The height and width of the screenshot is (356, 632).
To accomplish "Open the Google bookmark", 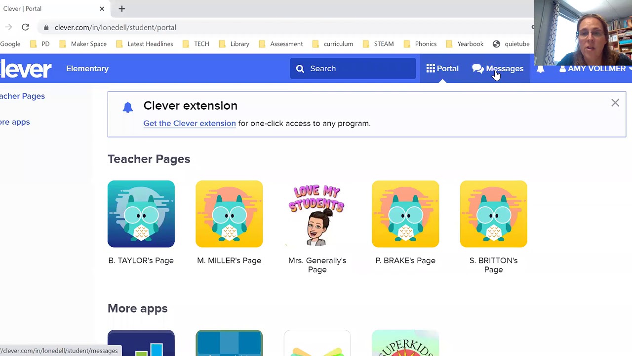I will pyautogui.click(x=10, y=44).
